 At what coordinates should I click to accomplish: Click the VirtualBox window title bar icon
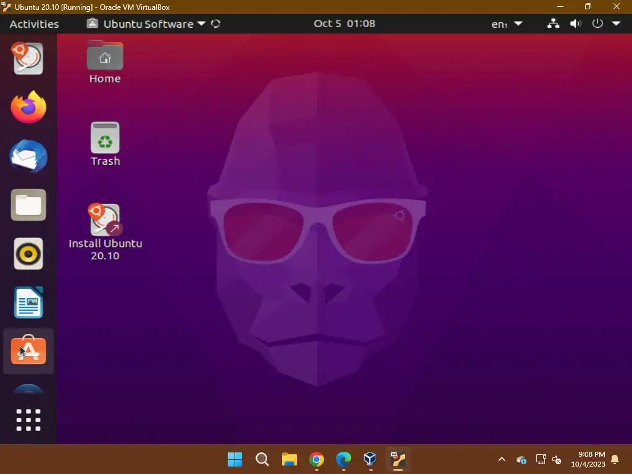[6, 7]
